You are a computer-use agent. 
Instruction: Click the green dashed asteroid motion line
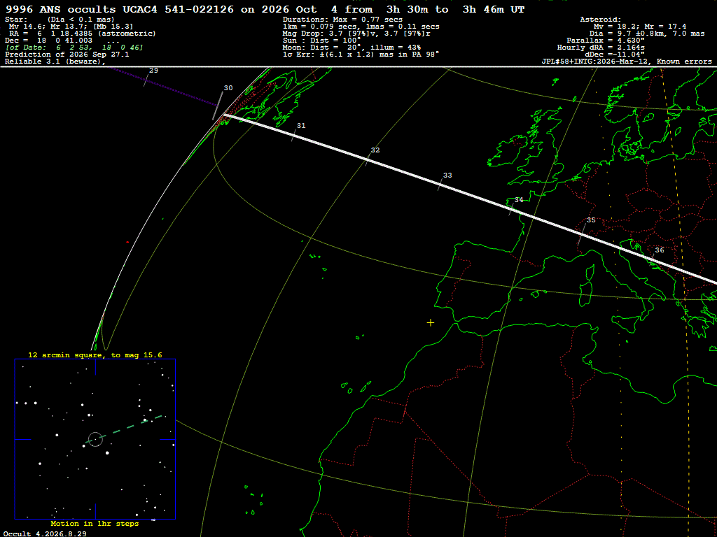[x=125, y=429]
